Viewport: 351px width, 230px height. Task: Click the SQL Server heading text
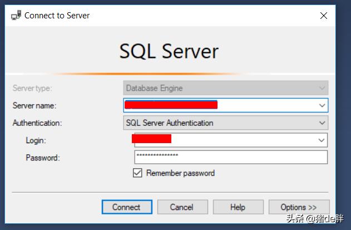[x=169, y=52]
